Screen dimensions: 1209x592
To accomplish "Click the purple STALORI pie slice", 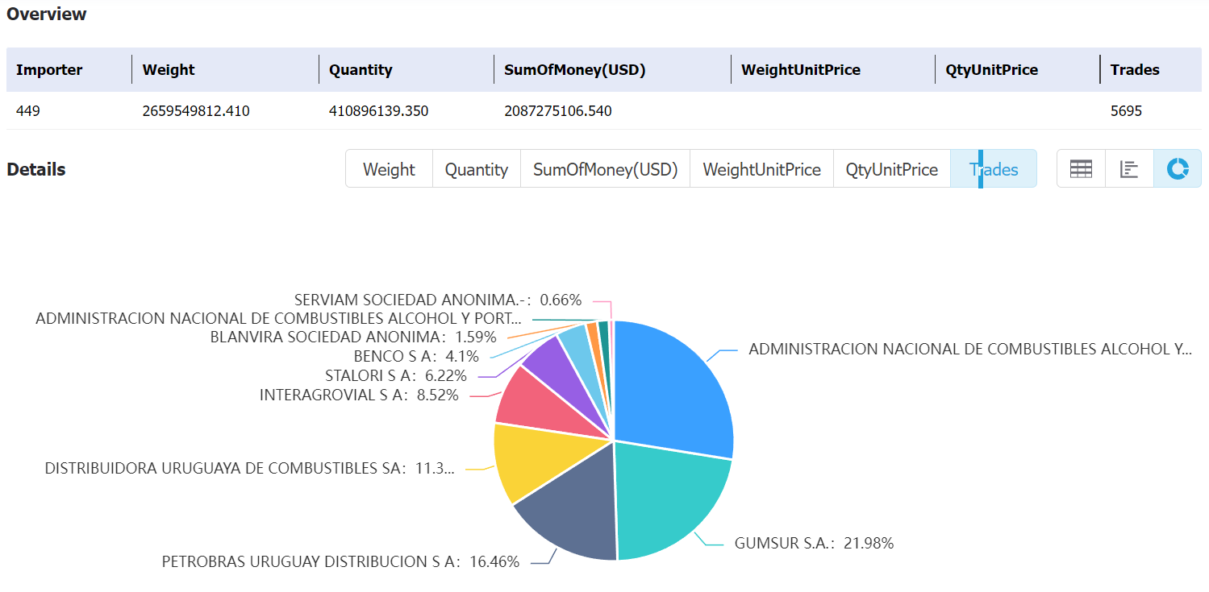I will [561, 369].
